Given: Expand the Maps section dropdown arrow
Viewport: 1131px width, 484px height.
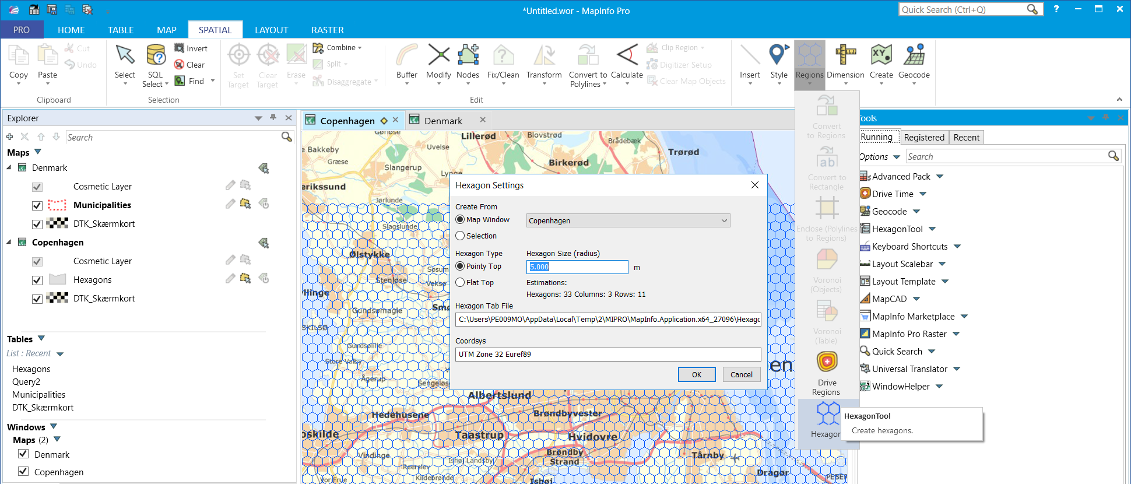Looking at the screenshot, I should point(38,152).
